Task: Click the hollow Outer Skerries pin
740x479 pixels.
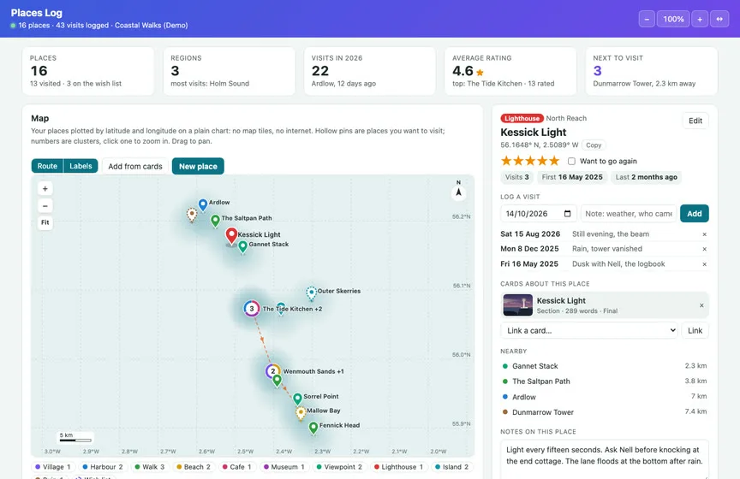Action: (x=311, y=293)
